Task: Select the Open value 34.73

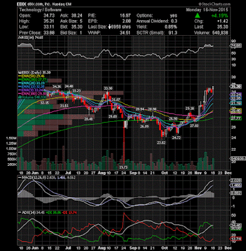Action: 49,16
